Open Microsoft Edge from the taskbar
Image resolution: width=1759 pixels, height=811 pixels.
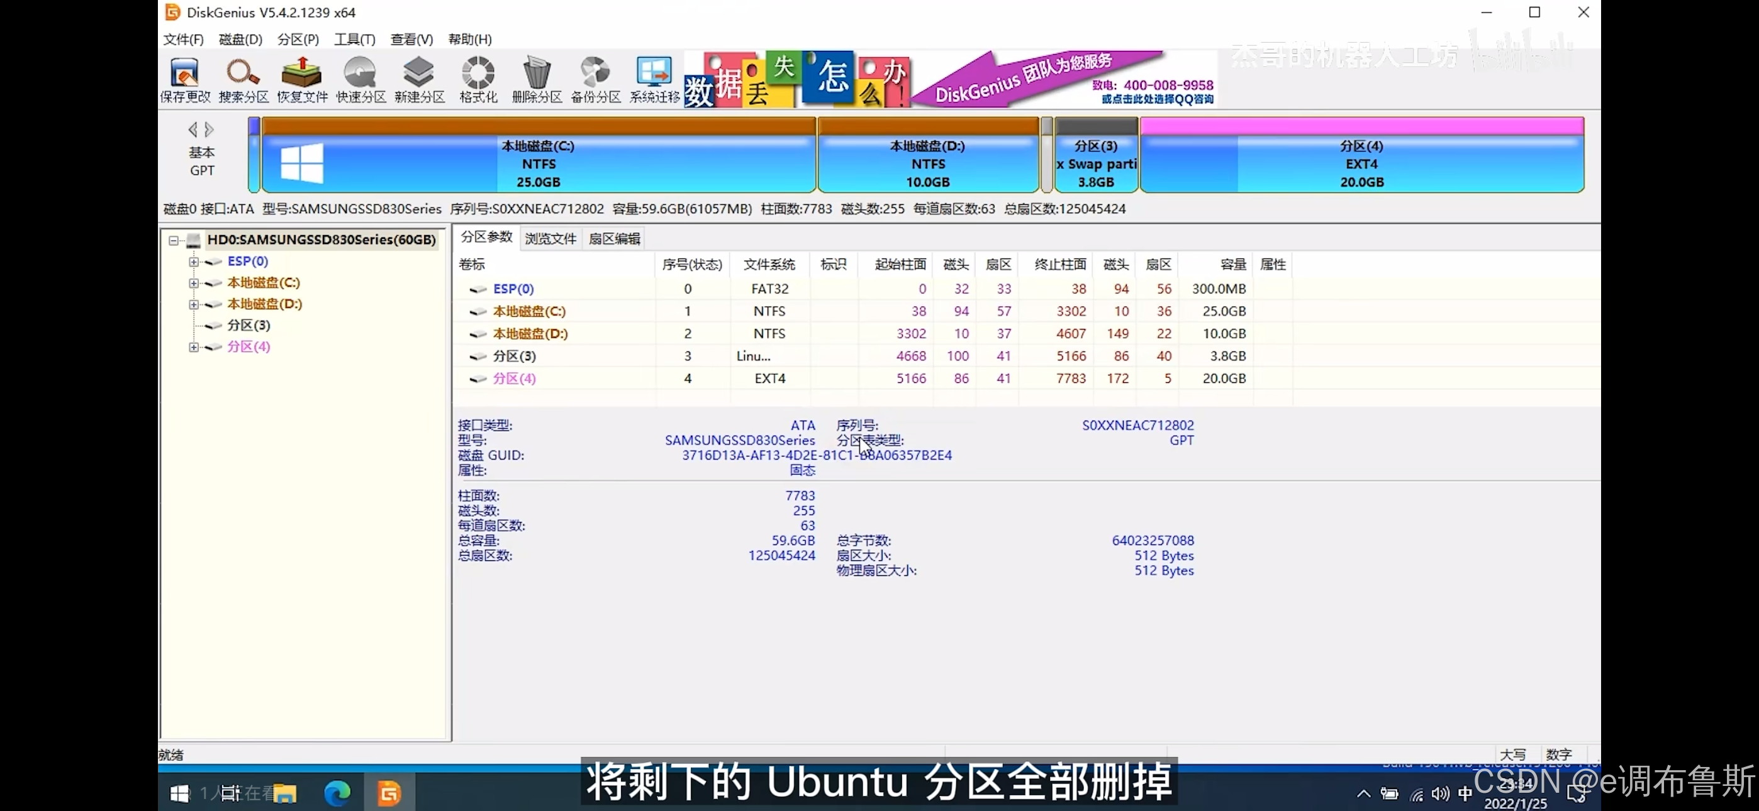point(337,793)
